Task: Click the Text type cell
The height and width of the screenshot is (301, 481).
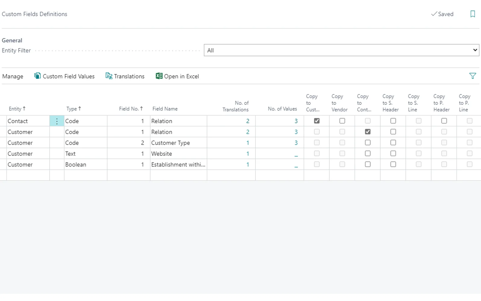Action: point(86,154)
